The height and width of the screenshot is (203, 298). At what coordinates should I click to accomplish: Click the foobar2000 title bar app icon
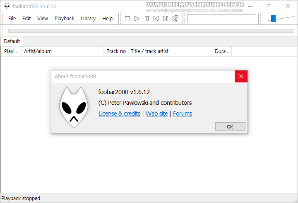click(7, 6)
